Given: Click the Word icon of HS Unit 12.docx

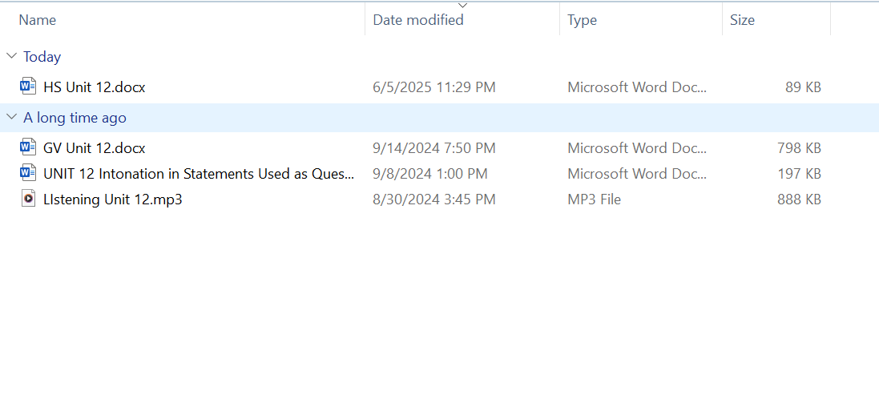Looking at the screenshot, I should point(28,87).
